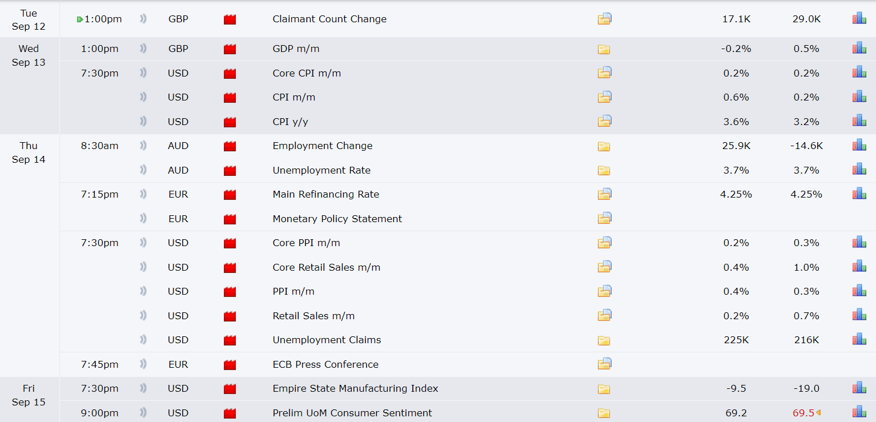The height and width of the screenshot is (422, 876).
Task: Toggle alert for Unemployment Rate AUD
Action: click(143, 170)
